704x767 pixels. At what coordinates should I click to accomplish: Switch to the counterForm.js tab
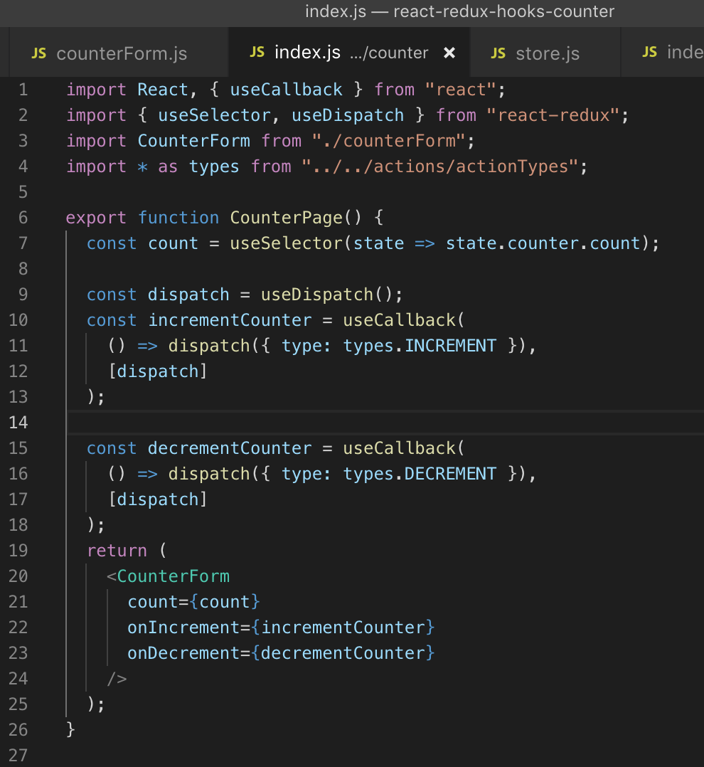coord(118,53)
